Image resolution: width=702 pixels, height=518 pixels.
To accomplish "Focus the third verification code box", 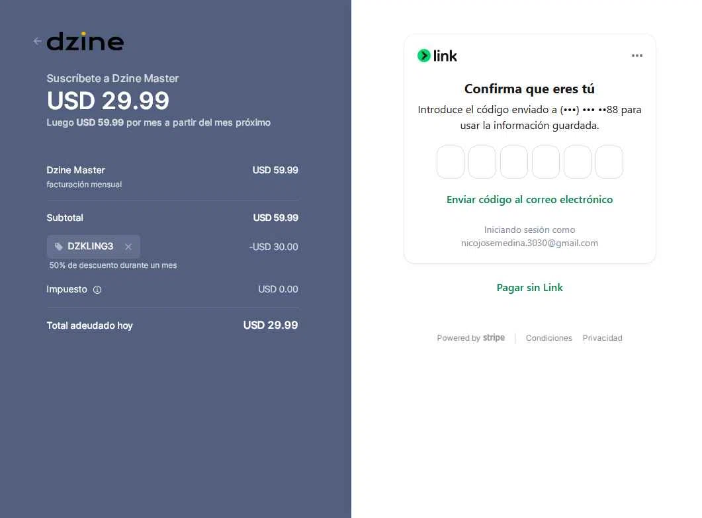I will [x=514, y=162].
